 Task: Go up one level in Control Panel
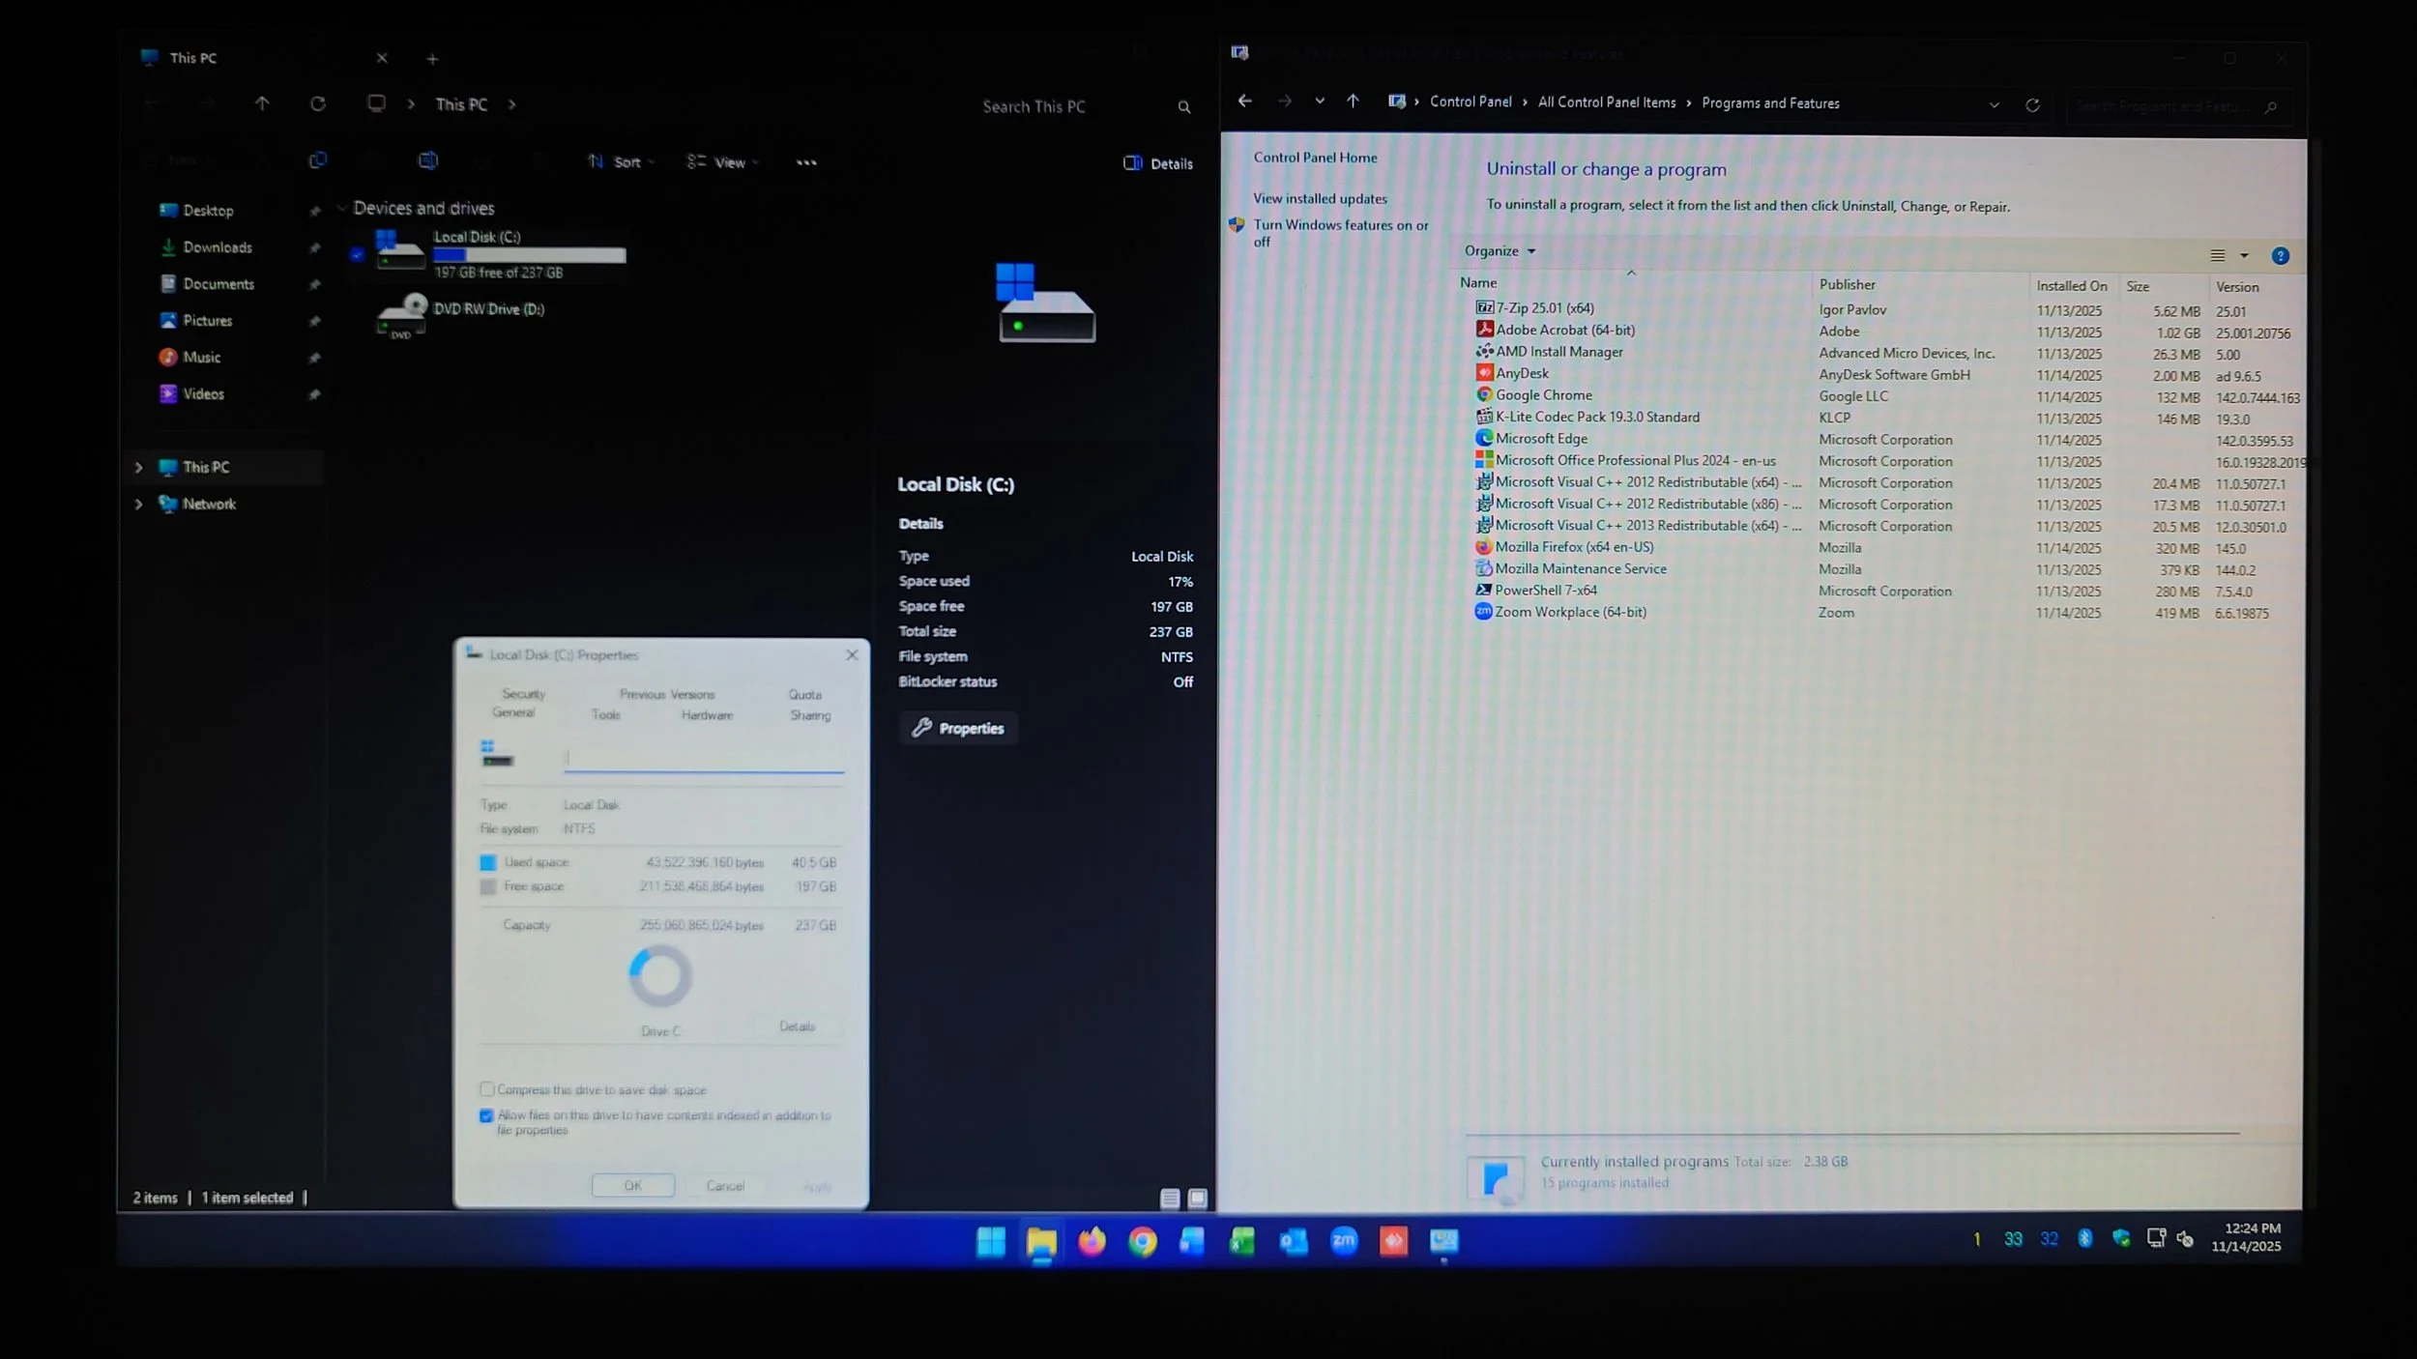click(1353, 101)
